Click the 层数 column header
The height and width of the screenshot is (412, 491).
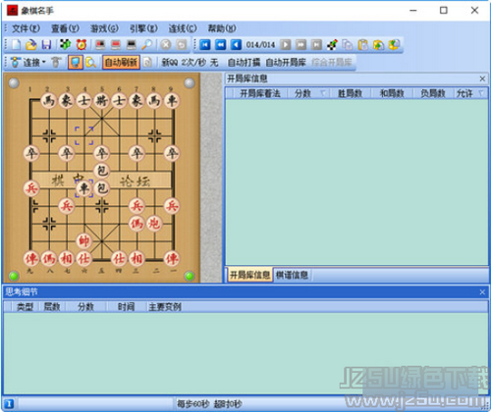(52, 307)
